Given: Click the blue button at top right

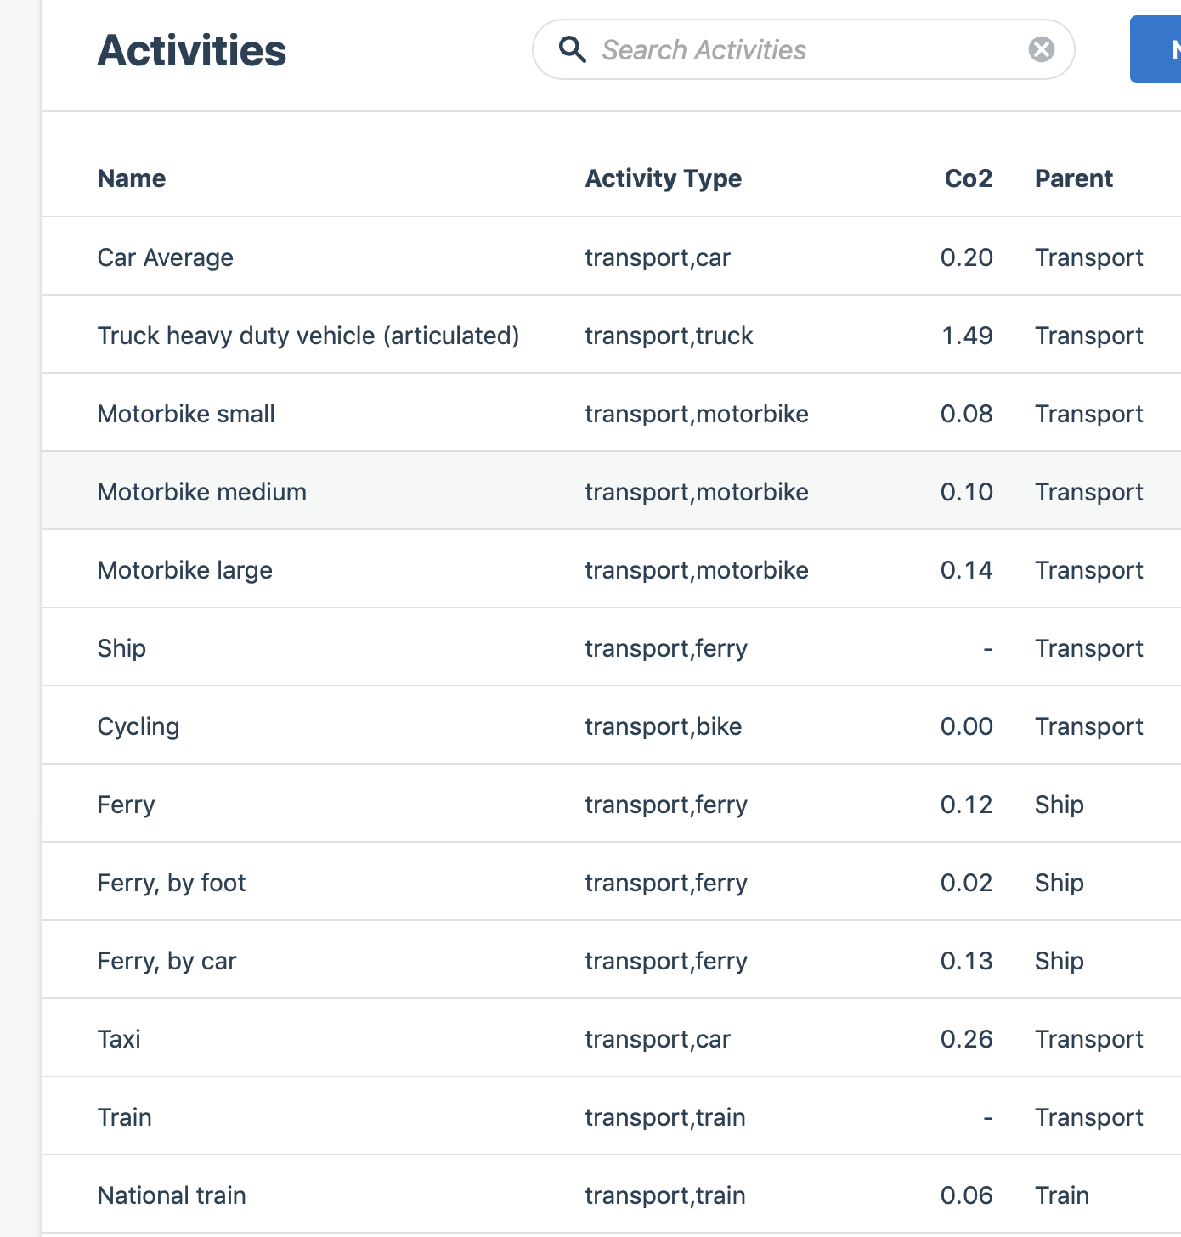Looking at the screenshot, I should click(1156, 49).
